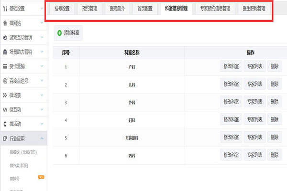The image size is (287, 191).
Task: Click 修改科室 for 产科
Action: [231, 66]
